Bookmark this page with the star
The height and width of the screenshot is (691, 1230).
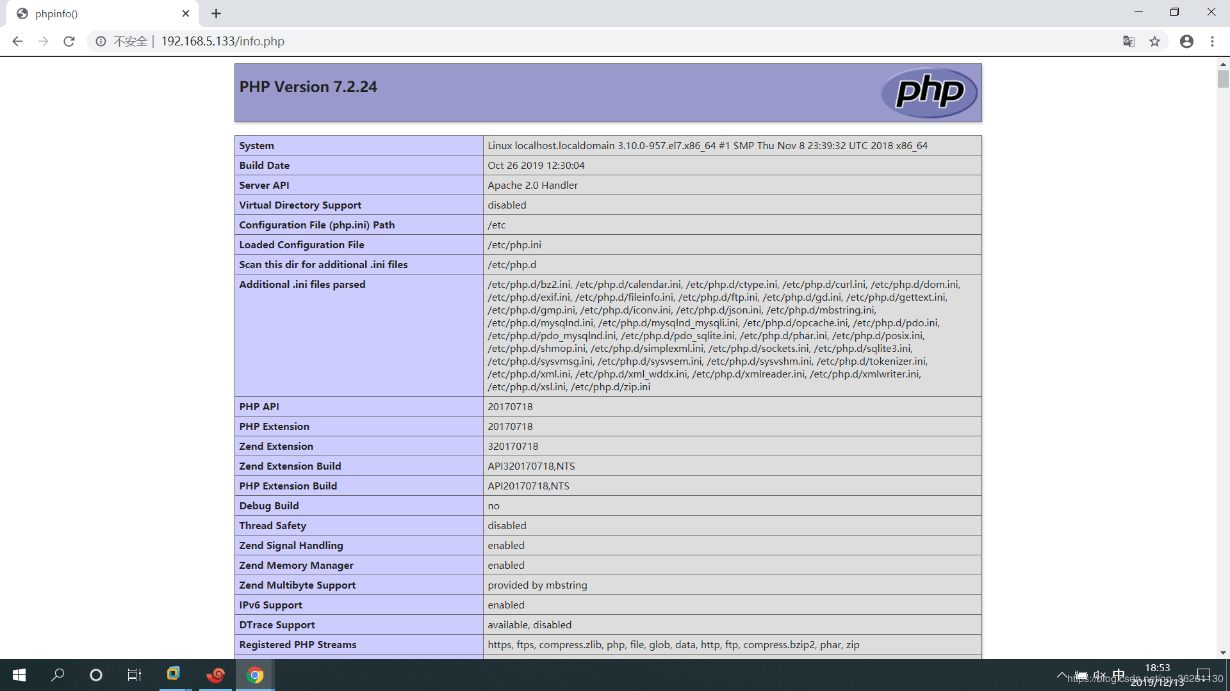pyautogui.click(x=1154, y=42)
